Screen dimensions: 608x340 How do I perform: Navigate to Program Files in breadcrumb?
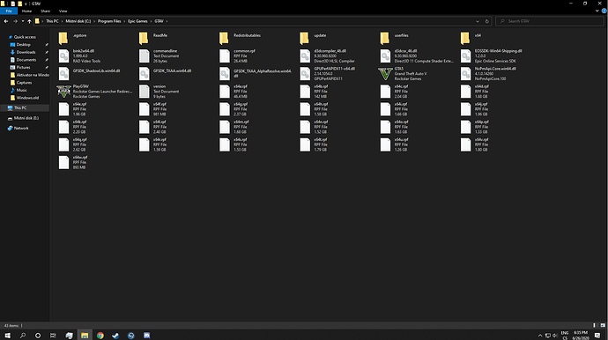[x=109, y=21]
